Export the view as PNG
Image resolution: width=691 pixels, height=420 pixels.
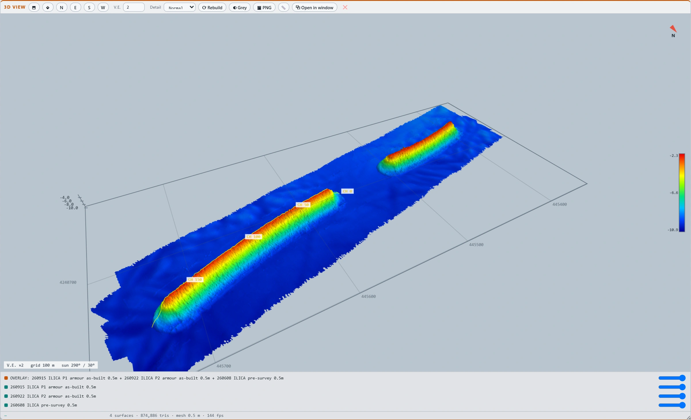click(264, 7)
